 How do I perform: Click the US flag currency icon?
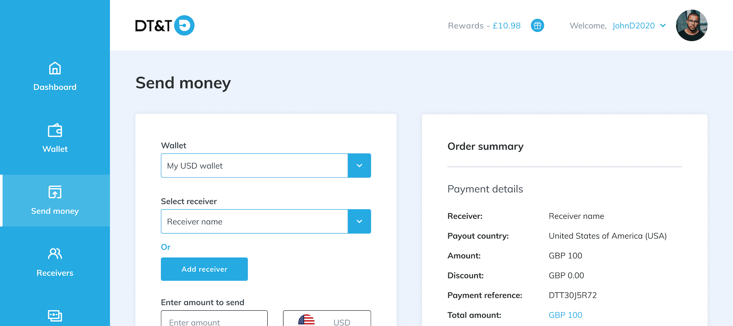(306, 320)
